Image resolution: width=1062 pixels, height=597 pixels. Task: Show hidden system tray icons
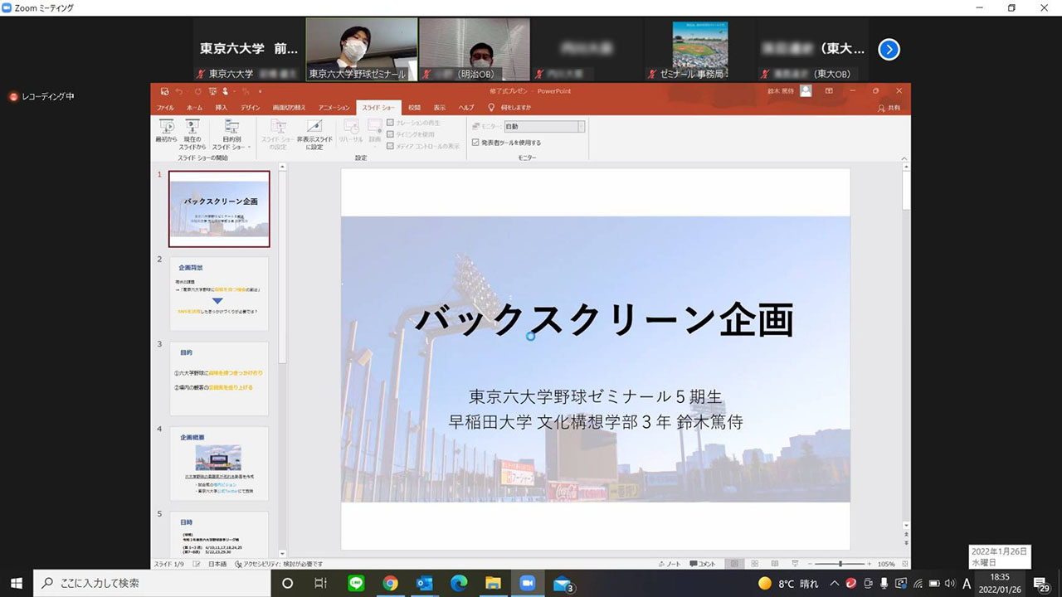(x=834, y=583)
